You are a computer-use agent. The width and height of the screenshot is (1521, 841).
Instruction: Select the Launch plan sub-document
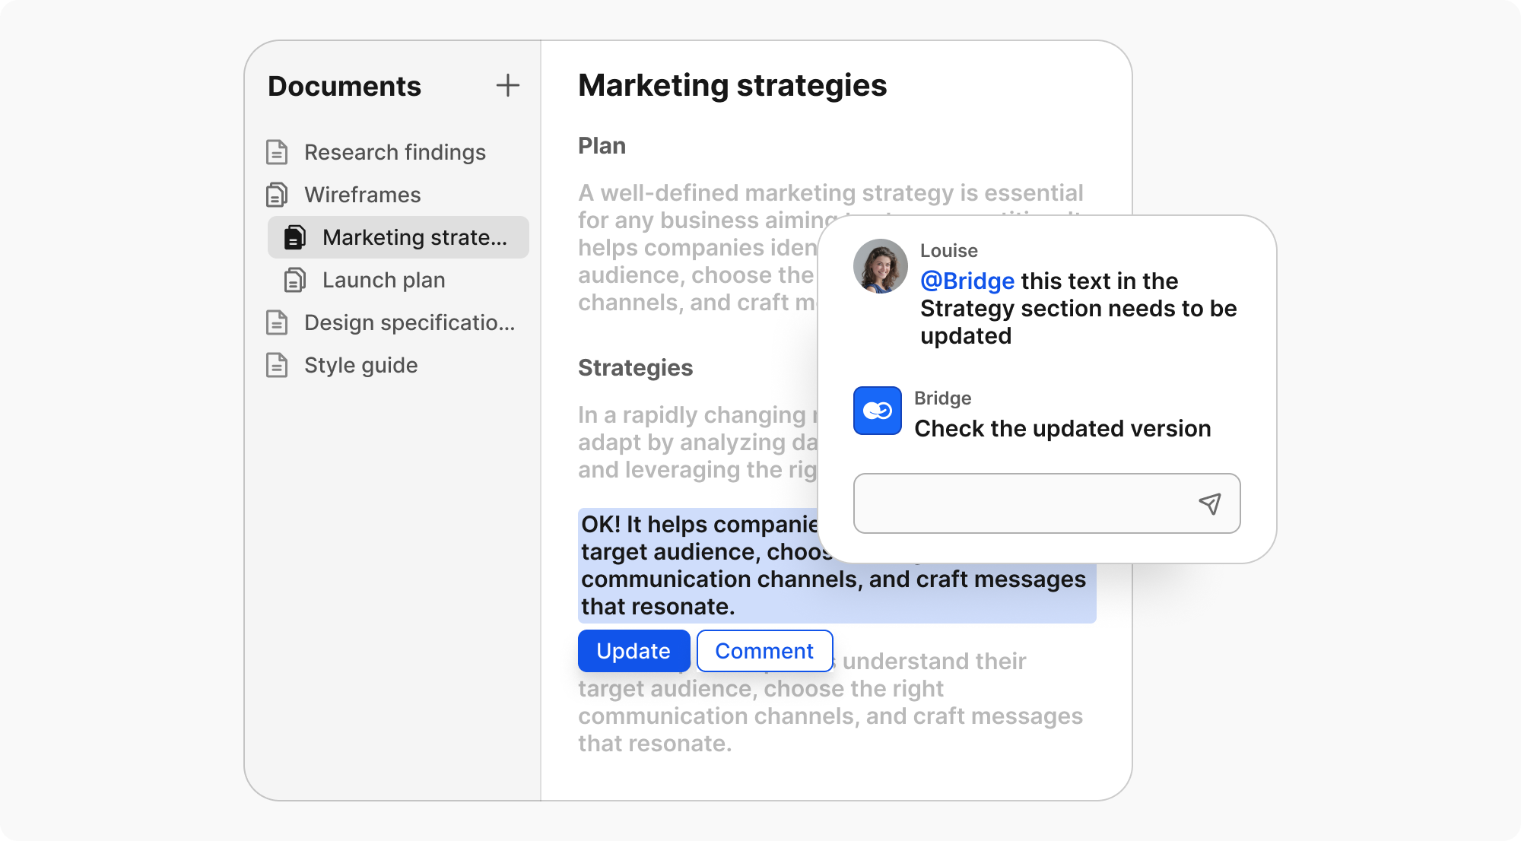pos(383,280)
